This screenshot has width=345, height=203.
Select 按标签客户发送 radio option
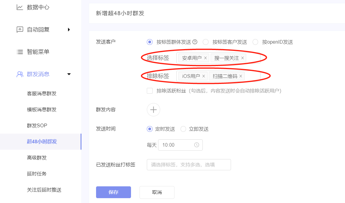(205, 42)
